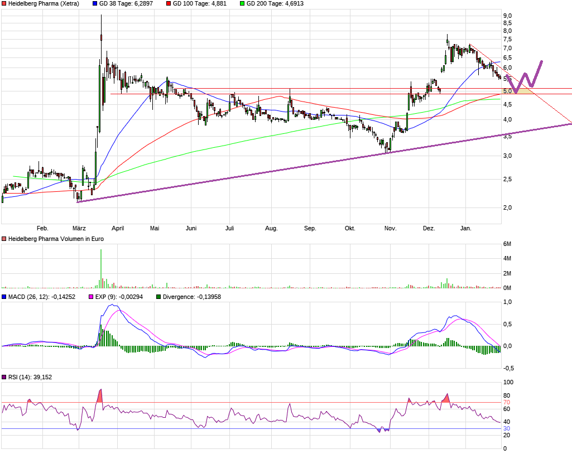This screenshot has width=572, height=454.
Task: Click the 3,0 price axis value
Action: point(507,156)
